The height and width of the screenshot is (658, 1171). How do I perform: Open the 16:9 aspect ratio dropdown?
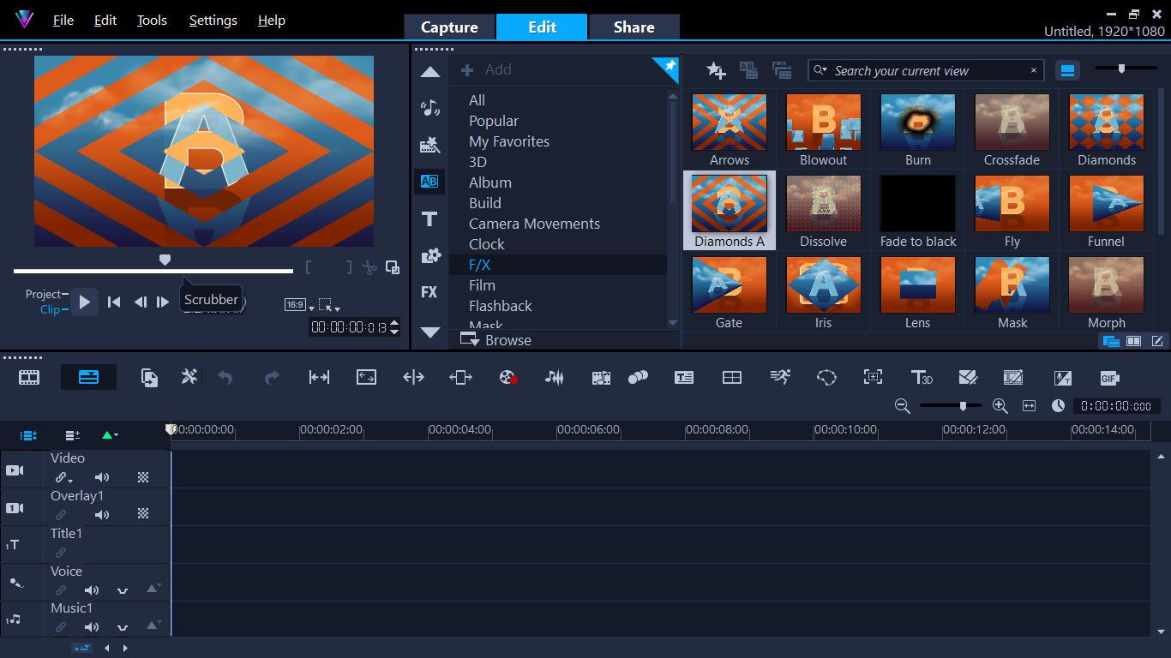pyautogui.click(x=299, y=305)
